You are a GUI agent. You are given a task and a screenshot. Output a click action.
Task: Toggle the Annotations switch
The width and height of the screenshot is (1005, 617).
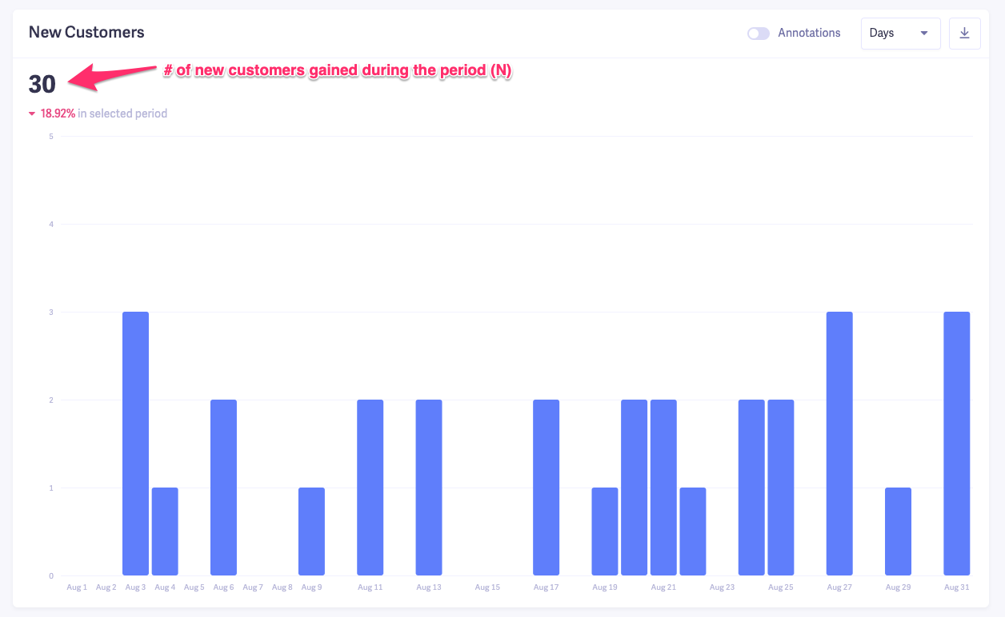pyautogui.click(x=758, y=34)
